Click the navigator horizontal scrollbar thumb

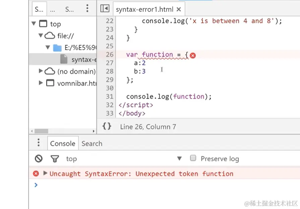[41, 131]
